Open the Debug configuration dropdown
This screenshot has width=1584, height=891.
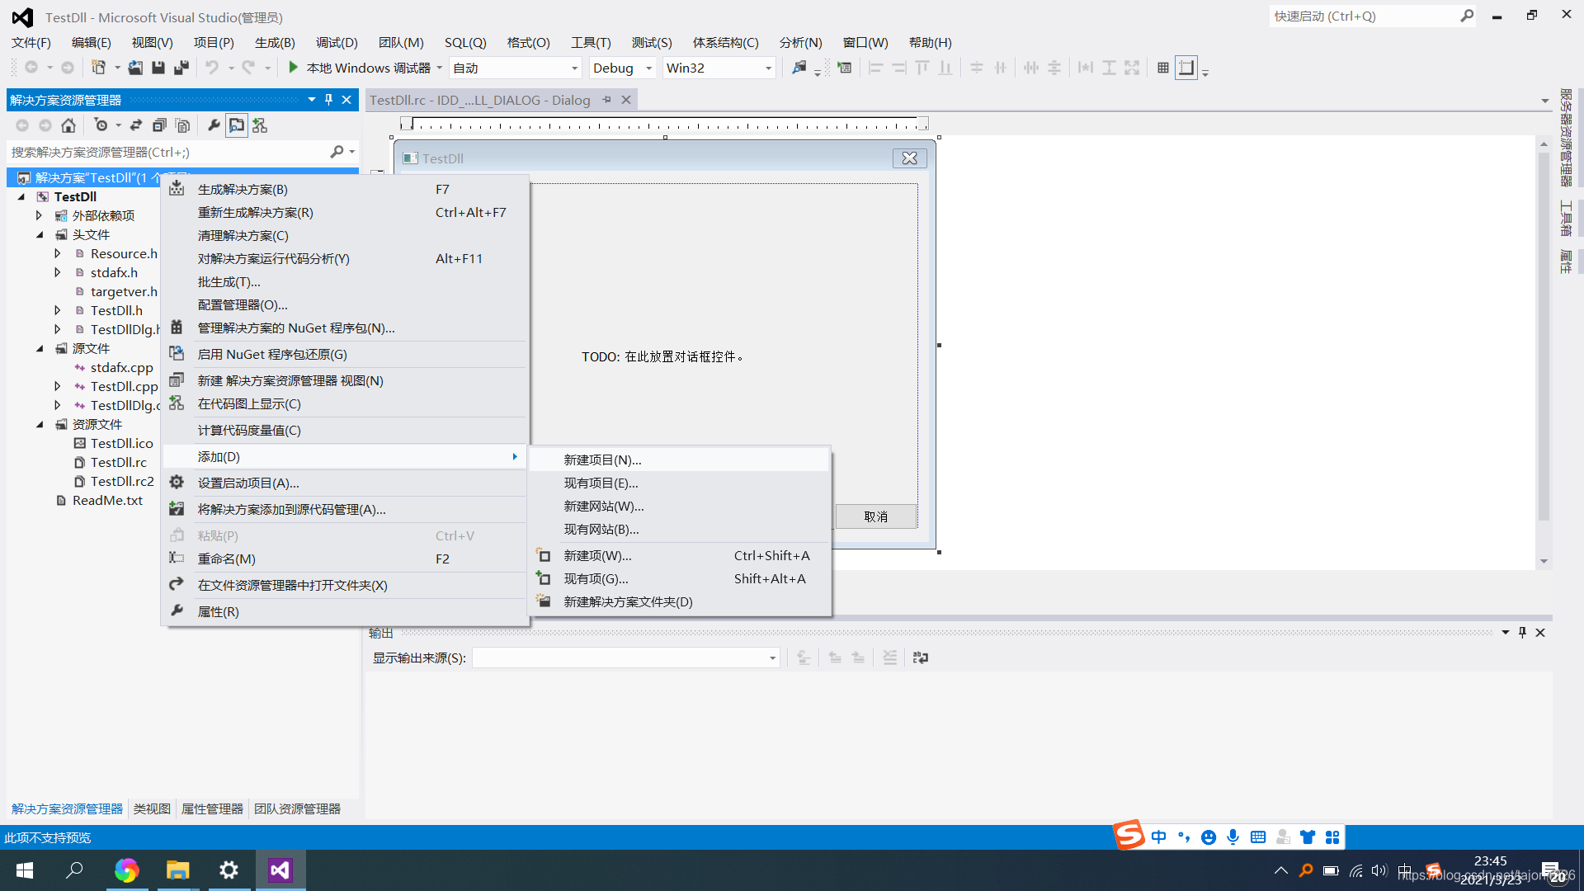pyautogui.click(x=648, y=68)
